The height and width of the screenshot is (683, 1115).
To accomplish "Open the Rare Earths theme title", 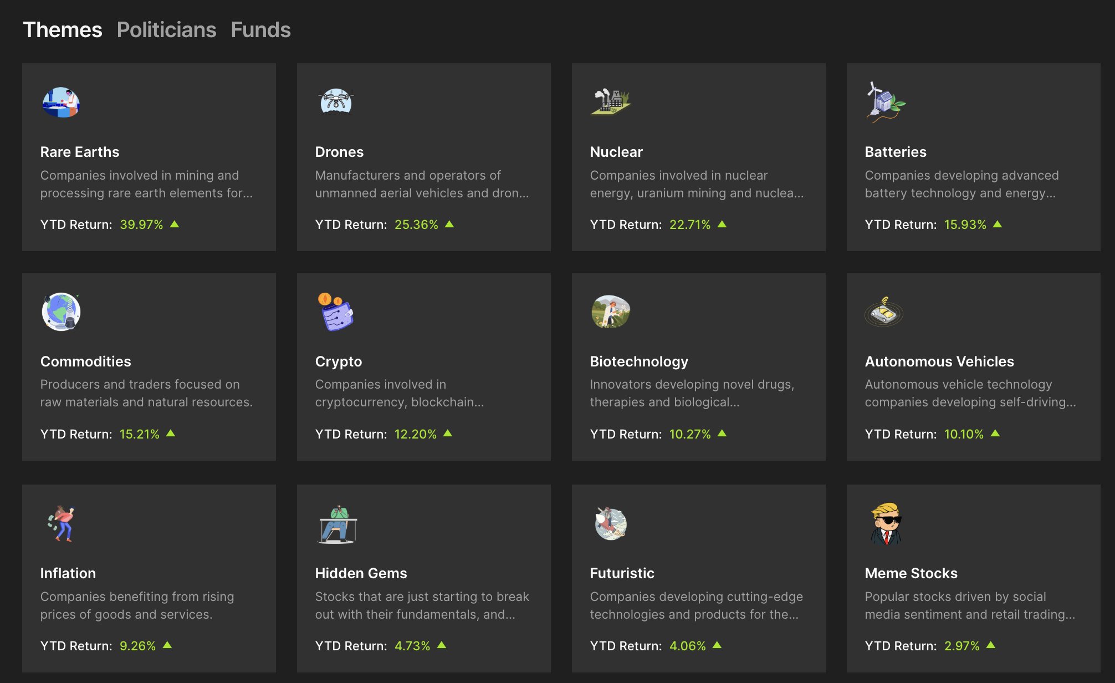I will [x=80, y=152].
